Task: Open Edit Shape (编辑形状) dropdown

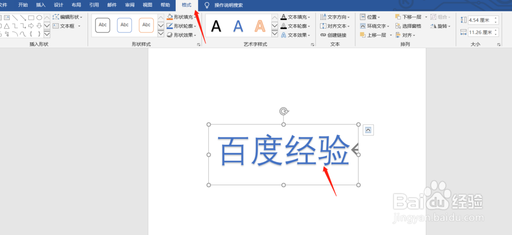Action: (x=68, y=17)
